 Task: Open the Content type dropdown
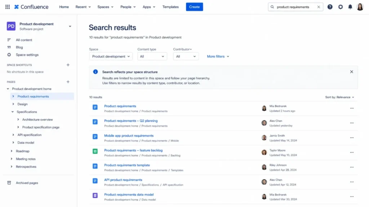[x=152, y=56]
